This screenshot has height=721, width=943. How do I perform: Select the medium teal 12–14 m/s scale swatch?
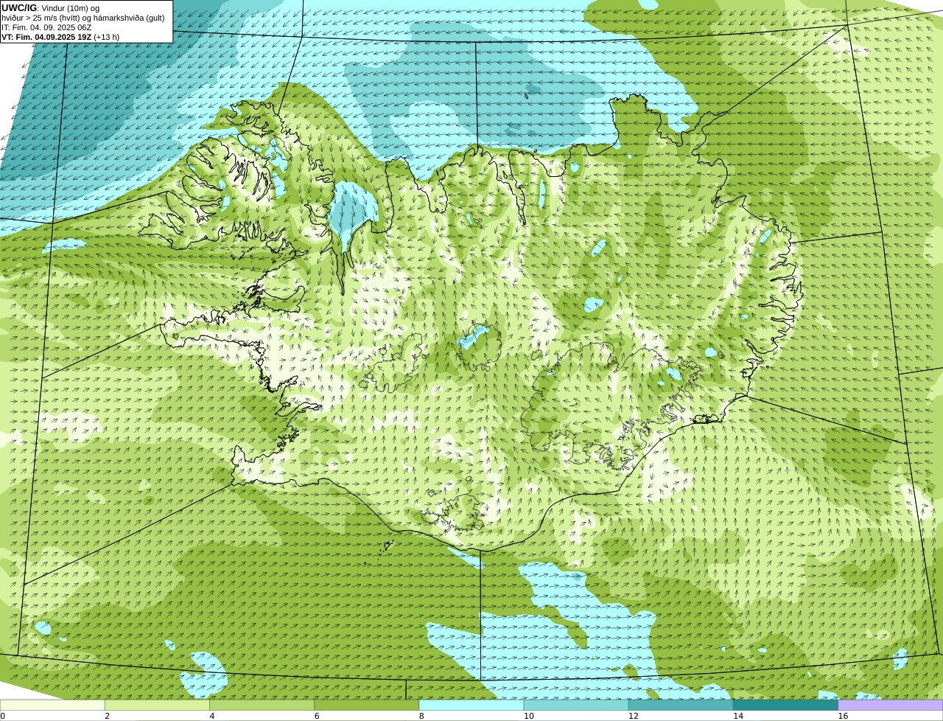coord(681,705)
